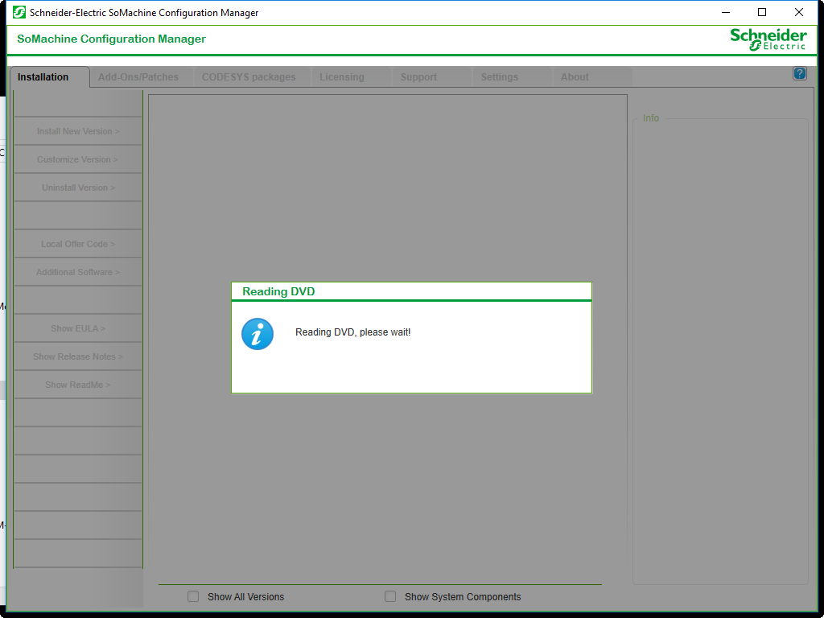Click the Reading DVD dialog title
This screenshot has height=618, width=824.
point(278,291)
